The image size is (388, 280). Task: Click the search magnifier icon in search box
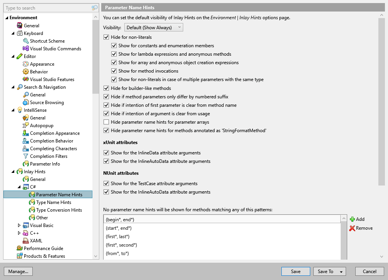pos(95,8)
